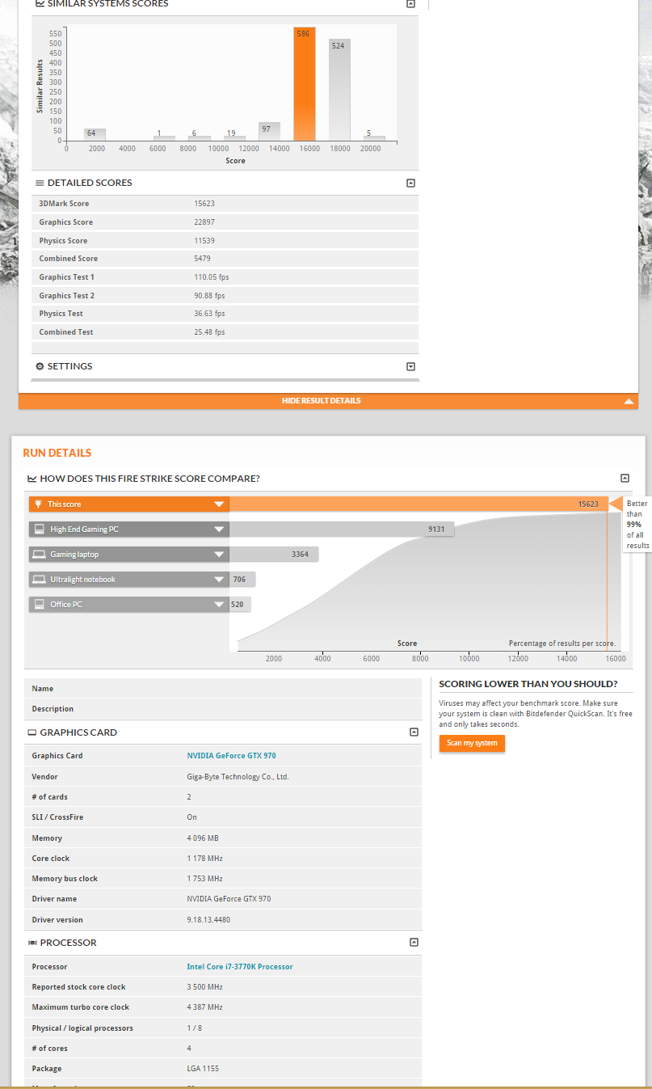Image resolution: width=652 pixels, height=1089 pixels.
Task: Select the reported stock core clock 3 500 MHz
Action: (x=204, y=987)
